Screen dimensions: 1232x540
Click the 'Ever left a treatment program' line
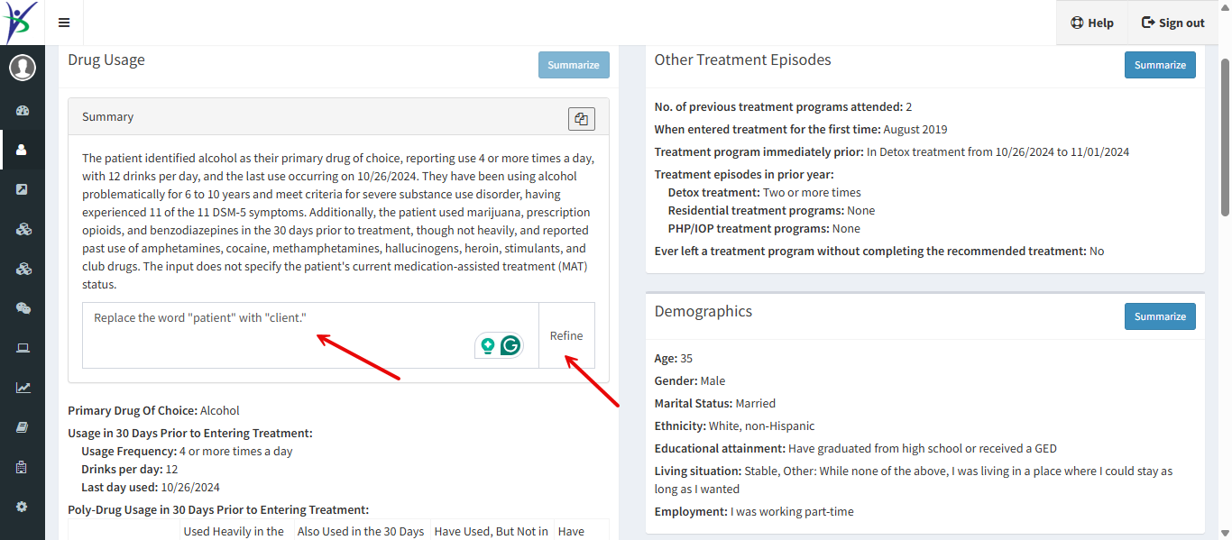(879, 252)
